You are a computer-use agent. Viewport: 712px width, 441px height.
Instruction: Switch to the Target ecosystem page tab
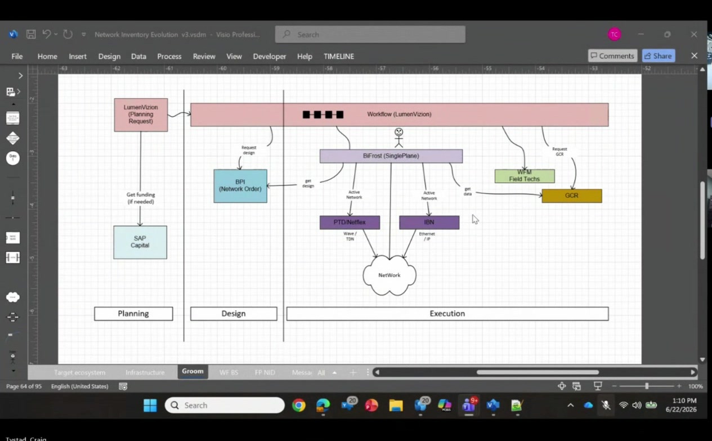pyautogui.click(x=79, y=372)
